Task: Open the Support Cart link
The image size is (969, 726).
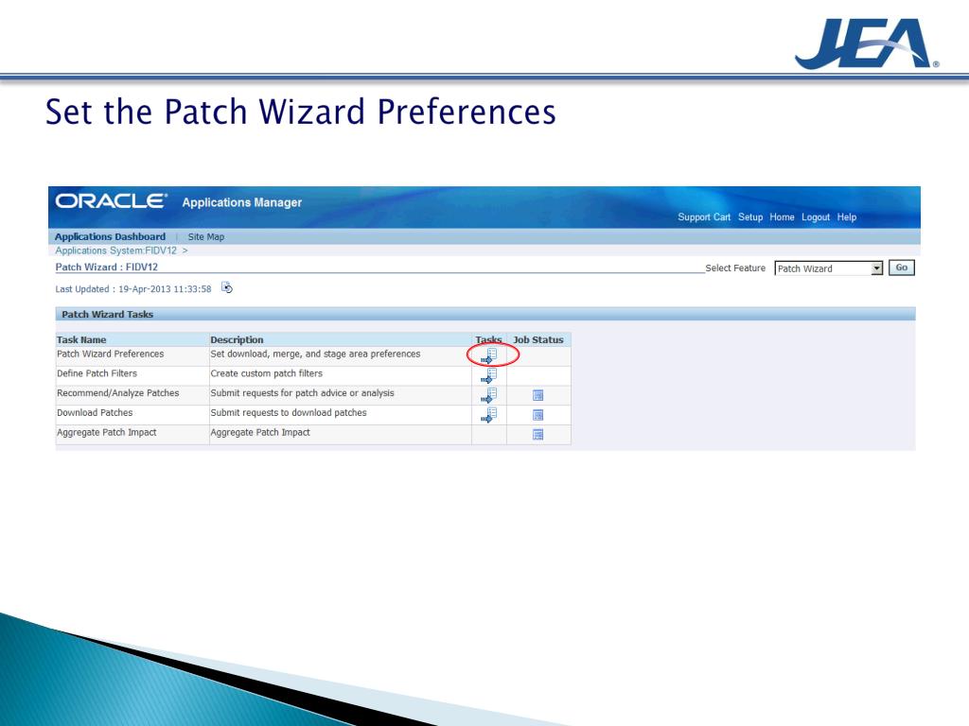Action: (x=704, y=217)
